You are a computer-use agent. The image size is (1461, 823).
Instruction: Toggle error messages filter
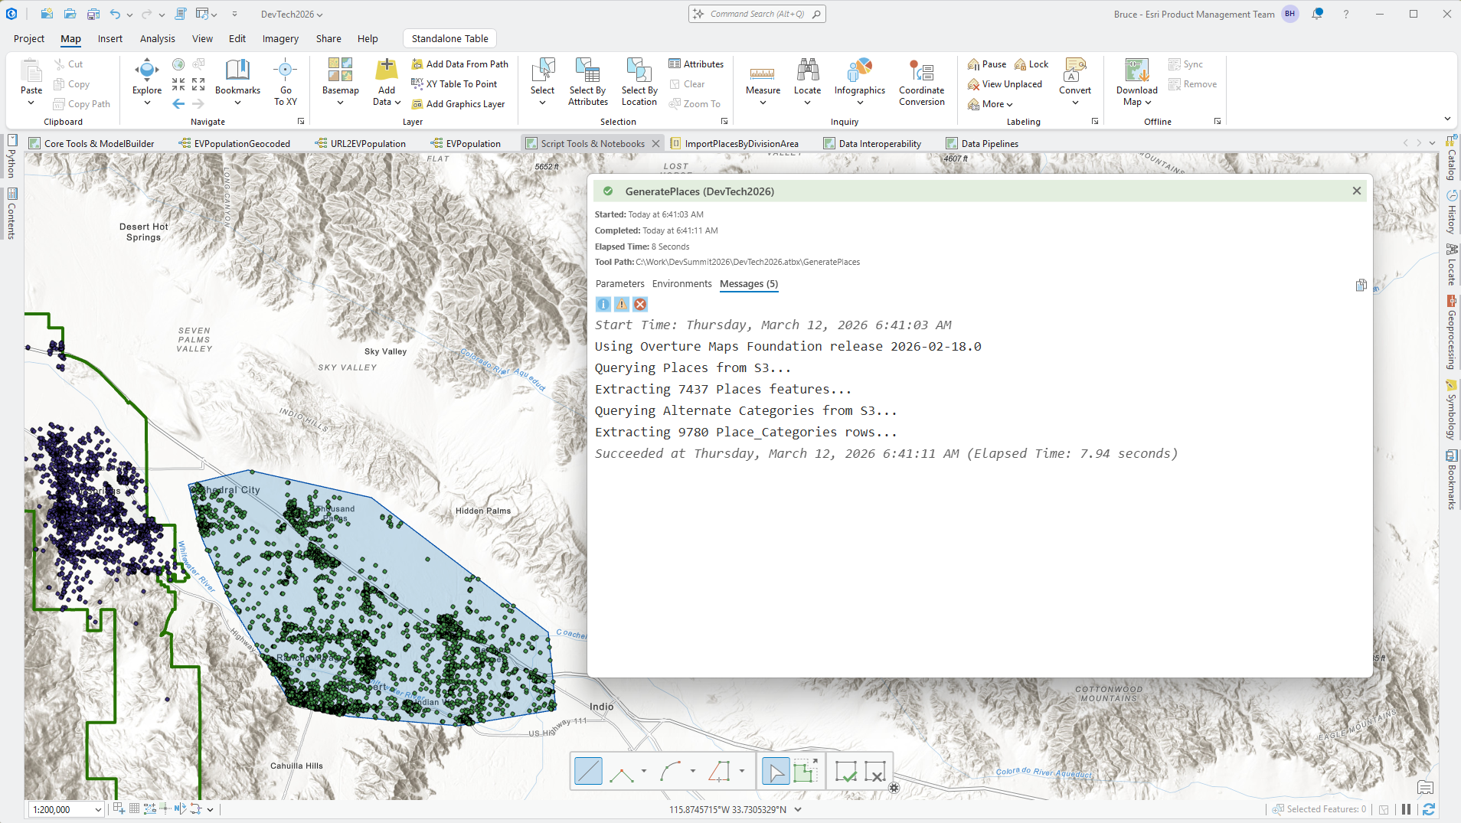click(640, 305)
